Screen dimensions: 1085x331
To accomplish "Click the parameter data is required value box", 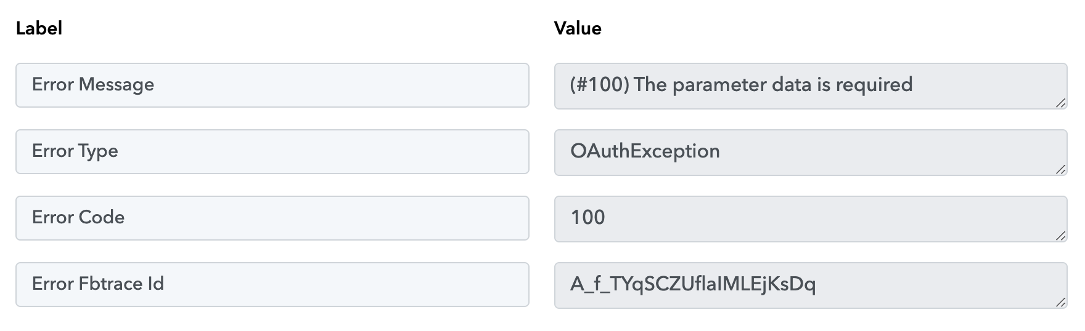I will [x=811, y=86].
